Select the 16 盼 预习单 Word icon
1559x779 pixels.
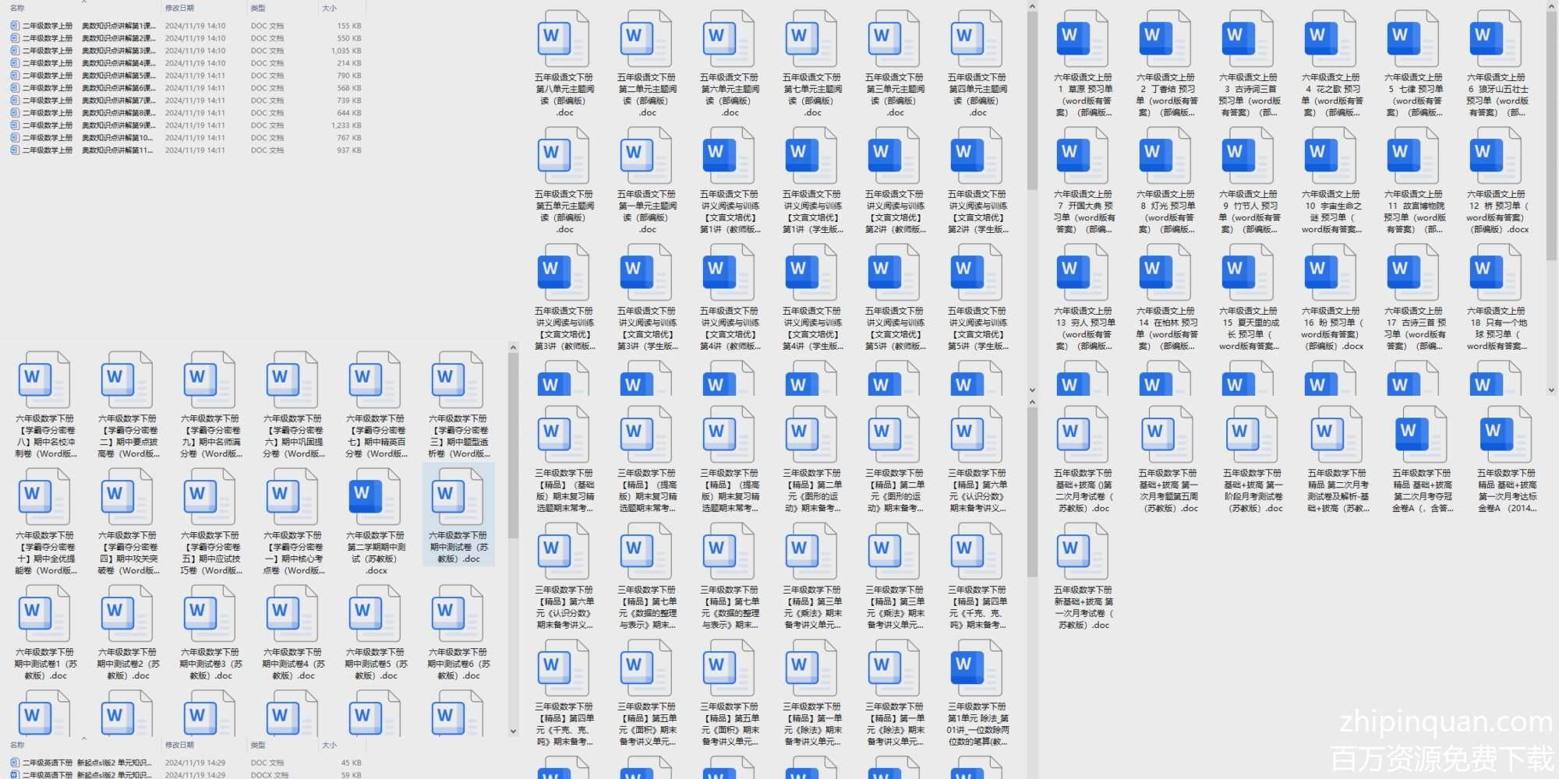pos(1331,272)
